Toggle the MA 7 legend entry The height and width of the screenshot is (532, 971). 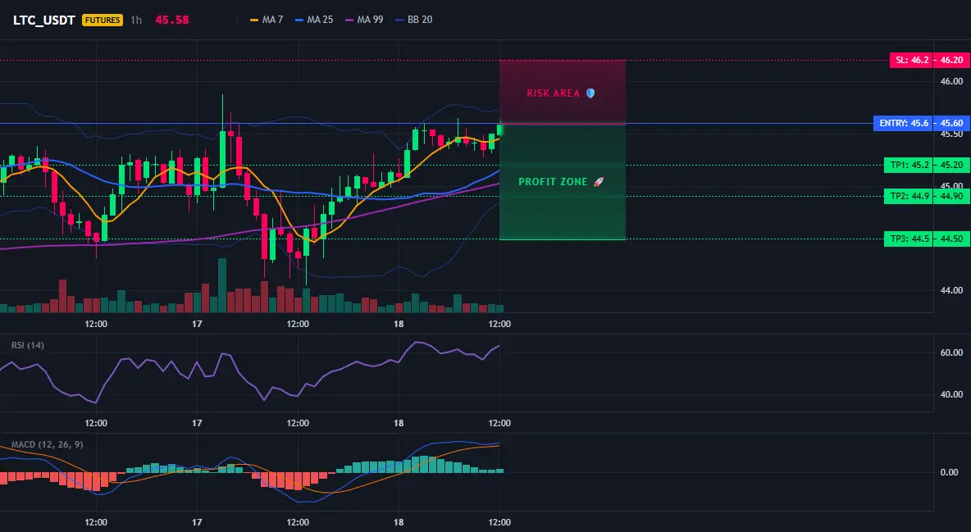click(267, 20)
